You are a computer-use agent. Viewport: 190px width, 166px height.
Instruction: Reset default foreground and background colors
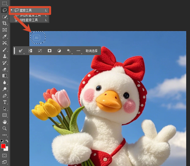point(2,141)
